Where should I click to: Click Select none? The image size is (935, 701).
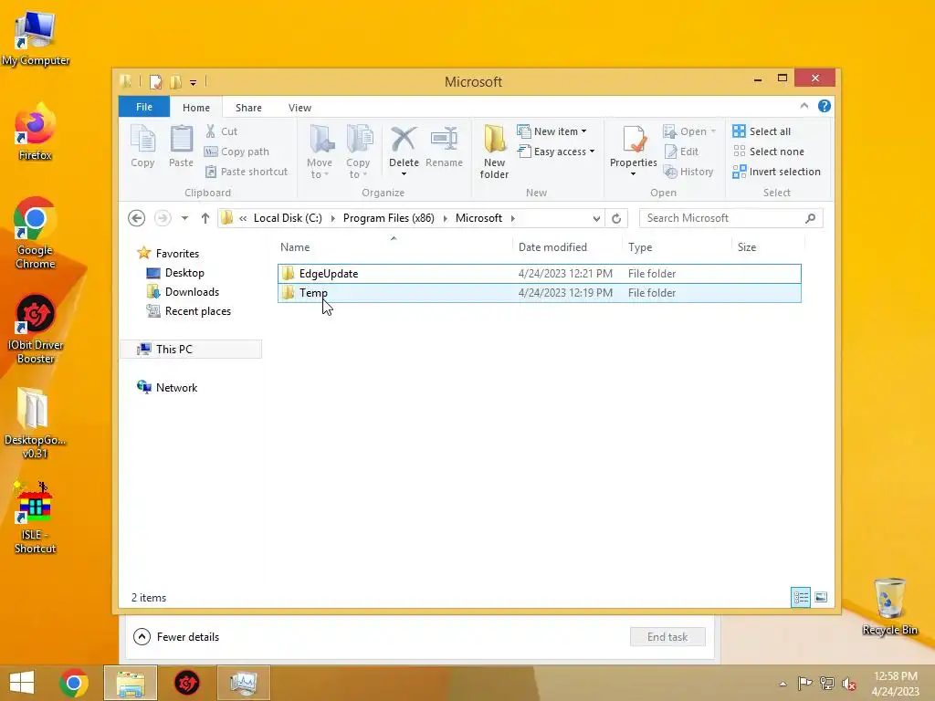click(x=768, y=152)
